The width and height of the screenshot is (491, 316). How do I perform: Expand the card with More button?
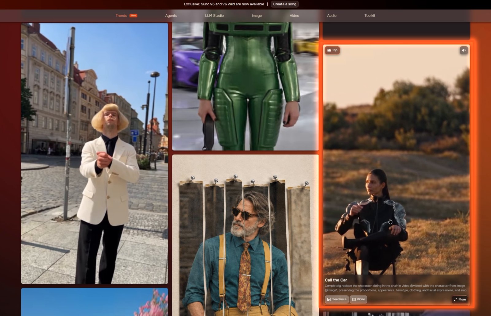(460, 299)
